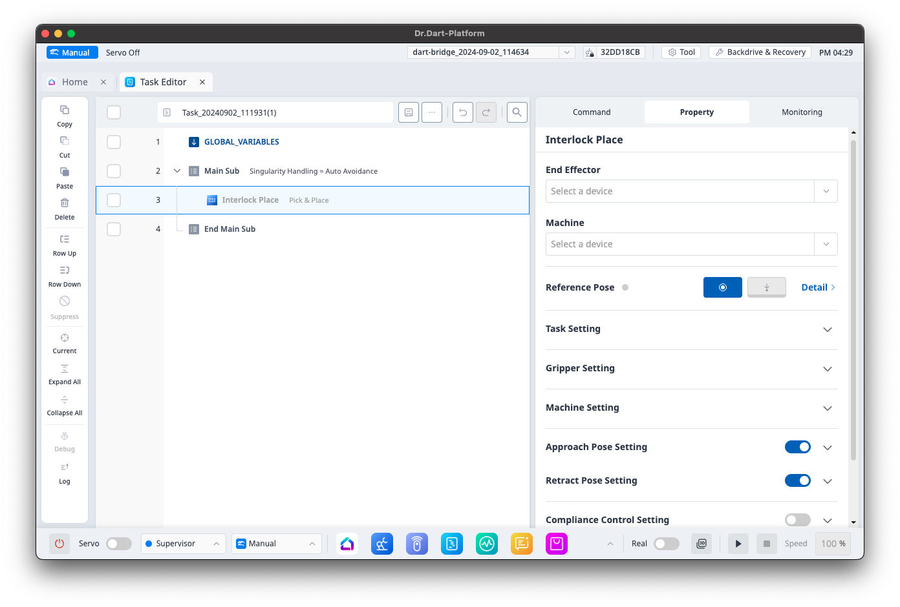
Task: Open the Reference Pose Detail link
Action: (x=818, y=287)
